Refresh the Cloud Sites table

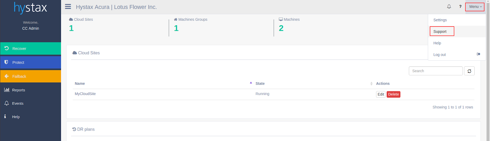(x=469, y=71)
